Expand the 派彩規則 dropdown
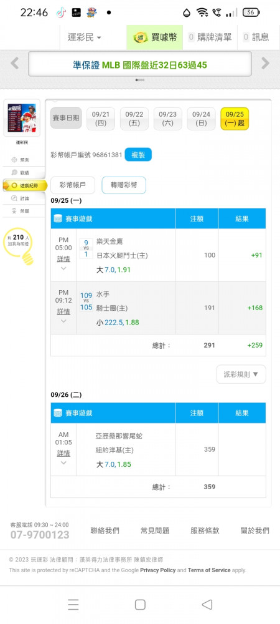Screen dimensions: 280x624 (x=241, y=374)
